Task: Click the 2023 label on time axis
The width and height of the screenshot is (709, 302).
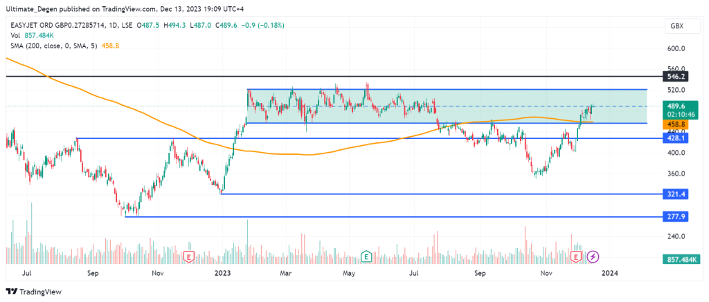Action: pyautogui.click(x=223, y=273)
